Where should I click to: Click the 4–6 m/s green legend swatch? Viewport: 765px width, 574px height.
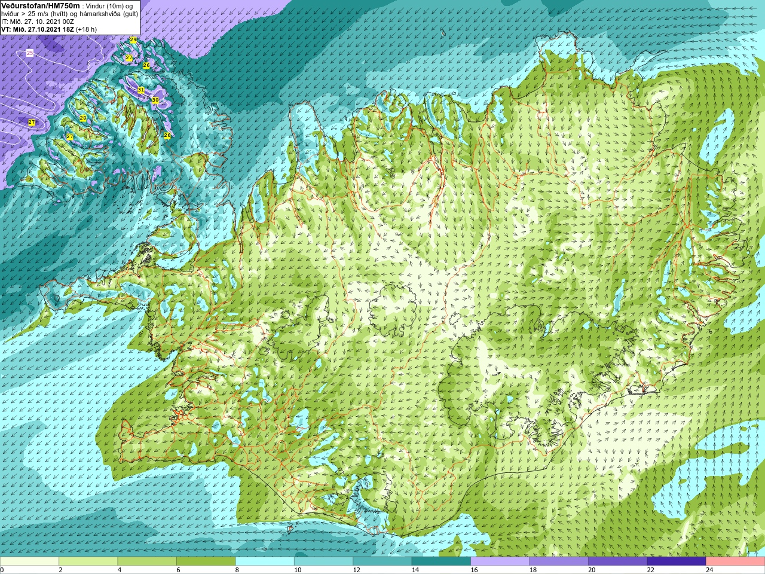pyautogui.click(x=147, y=561)
